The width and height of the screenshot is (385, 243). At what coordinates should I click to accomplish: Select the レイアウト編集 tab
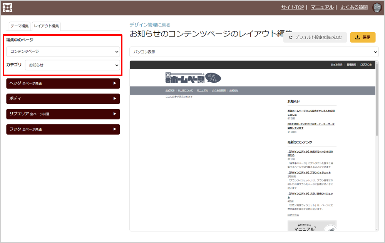[x=46, y=26]
